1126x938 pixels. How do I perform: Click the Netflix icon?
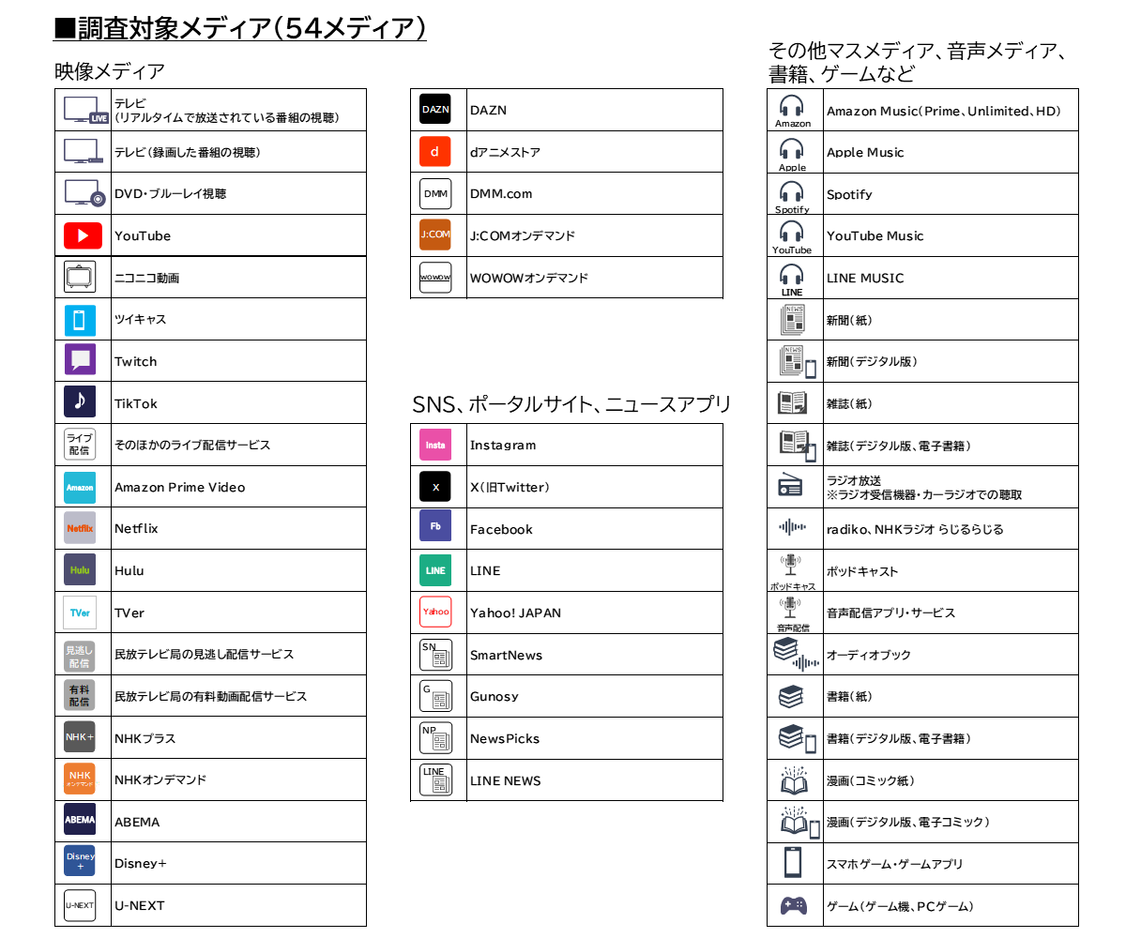coord(80,528)
